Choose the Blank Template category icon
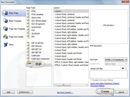This screenshot has width=130, height=97. coord(5,21)
